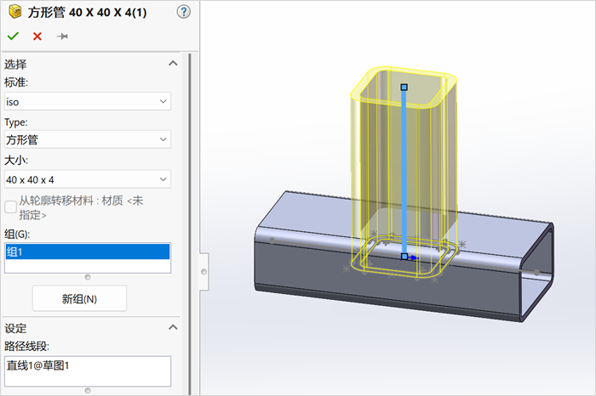Open the 大小 40 x 40 x 4 dropdown
The height and width of the screenshot is (396, 596).
(x=88, y=179)
